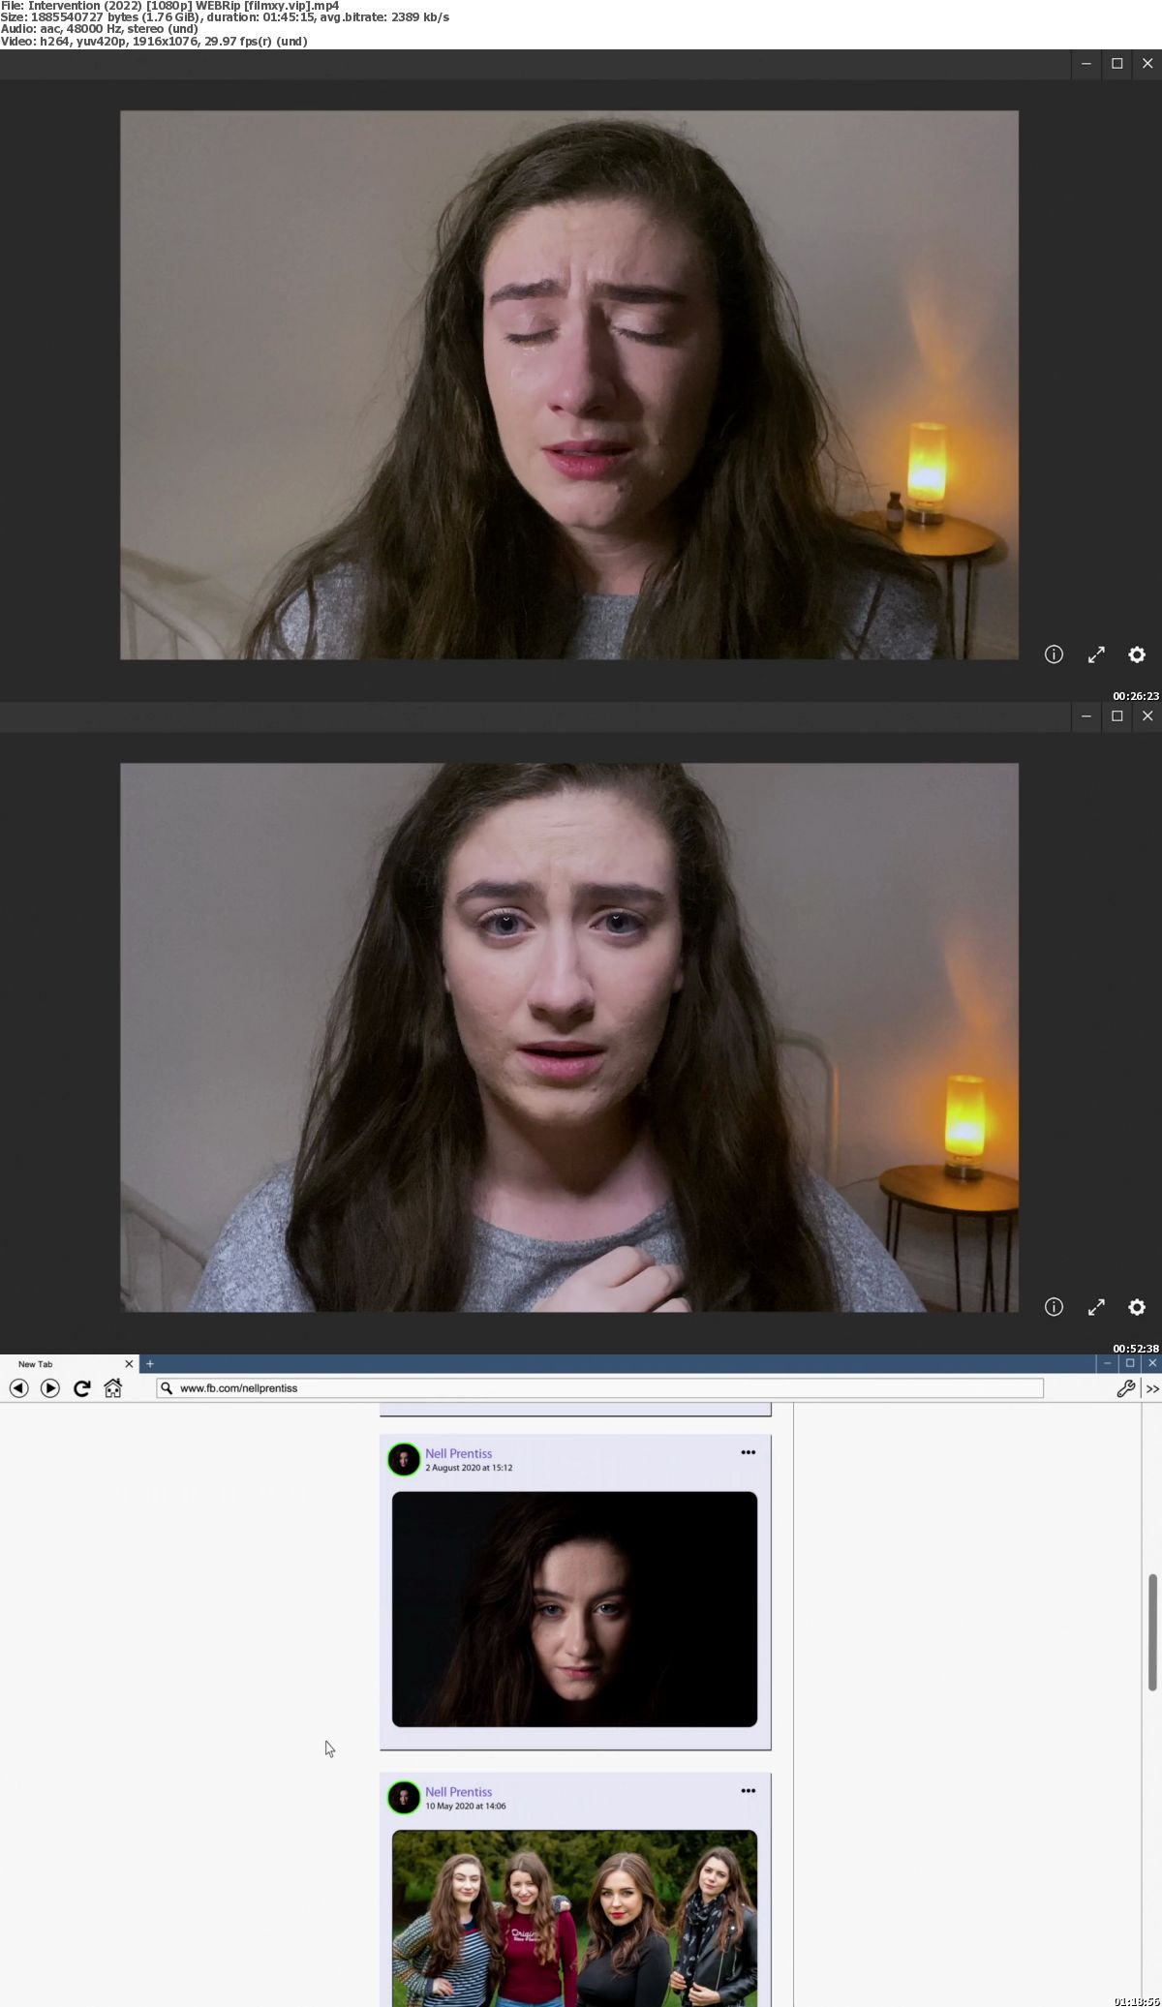The height and width of the screenshot is (2007, 1162).
Task: Open info icon in the 00:26:23 video frame
Action: click(x=1054, y=654)
